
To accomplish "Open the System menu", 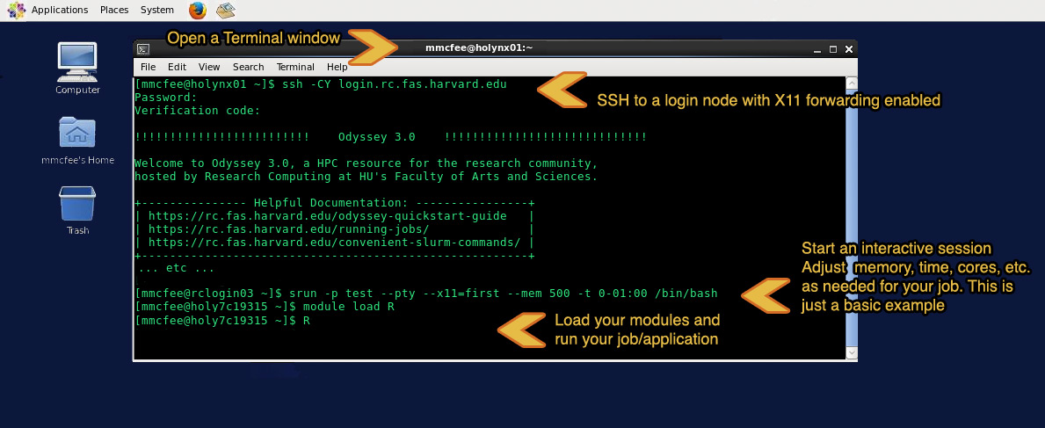I will (x=157, y=10).
